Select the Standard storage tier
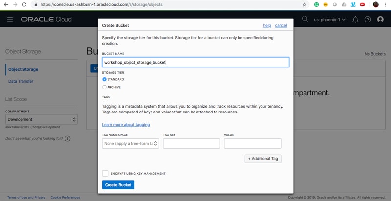This screenshot has height=201, width=391. (105, 79)
